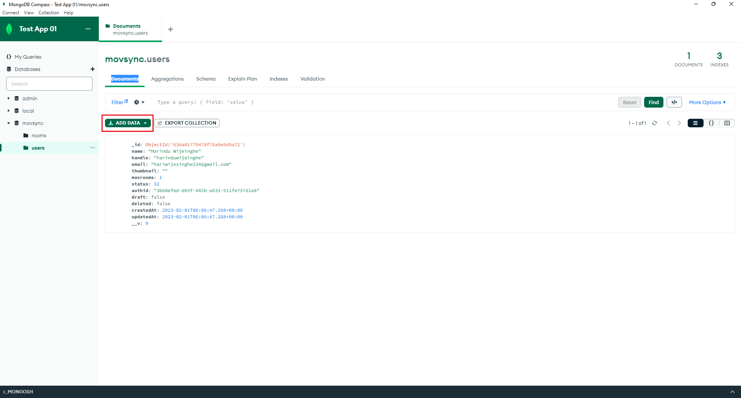
Task: Open the export query to language button
Action: (x=674, y=102)
